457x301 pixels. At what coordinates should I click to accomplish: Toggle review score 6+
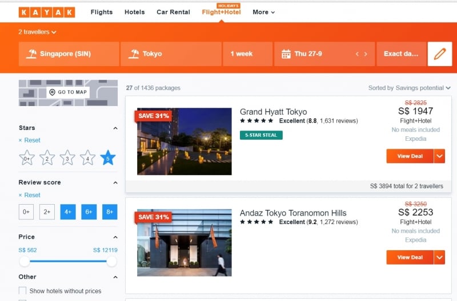[89, 211]
